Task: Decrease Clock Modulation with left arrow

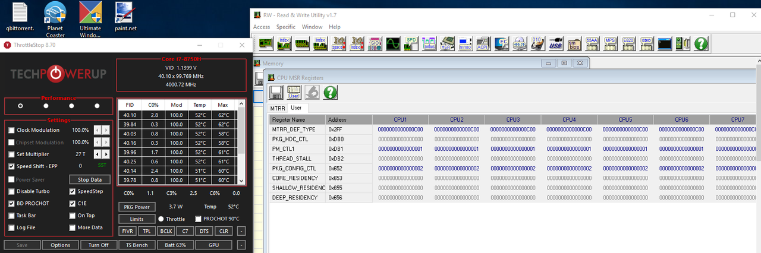Action: [98, 130]
